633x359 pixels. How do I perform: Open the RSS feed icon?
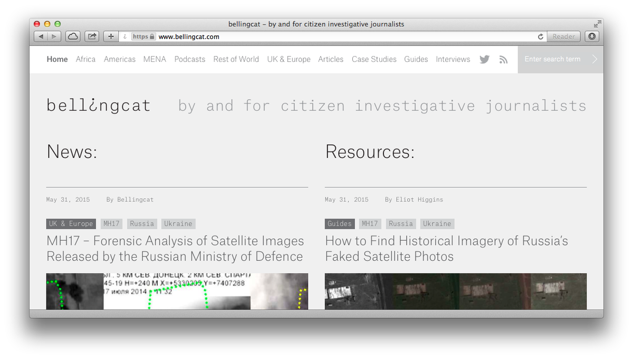pyautogui.click(x=503, y=60)
